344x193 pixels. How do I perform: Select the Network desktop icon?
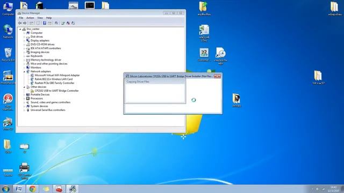click(x=8, y=32)
